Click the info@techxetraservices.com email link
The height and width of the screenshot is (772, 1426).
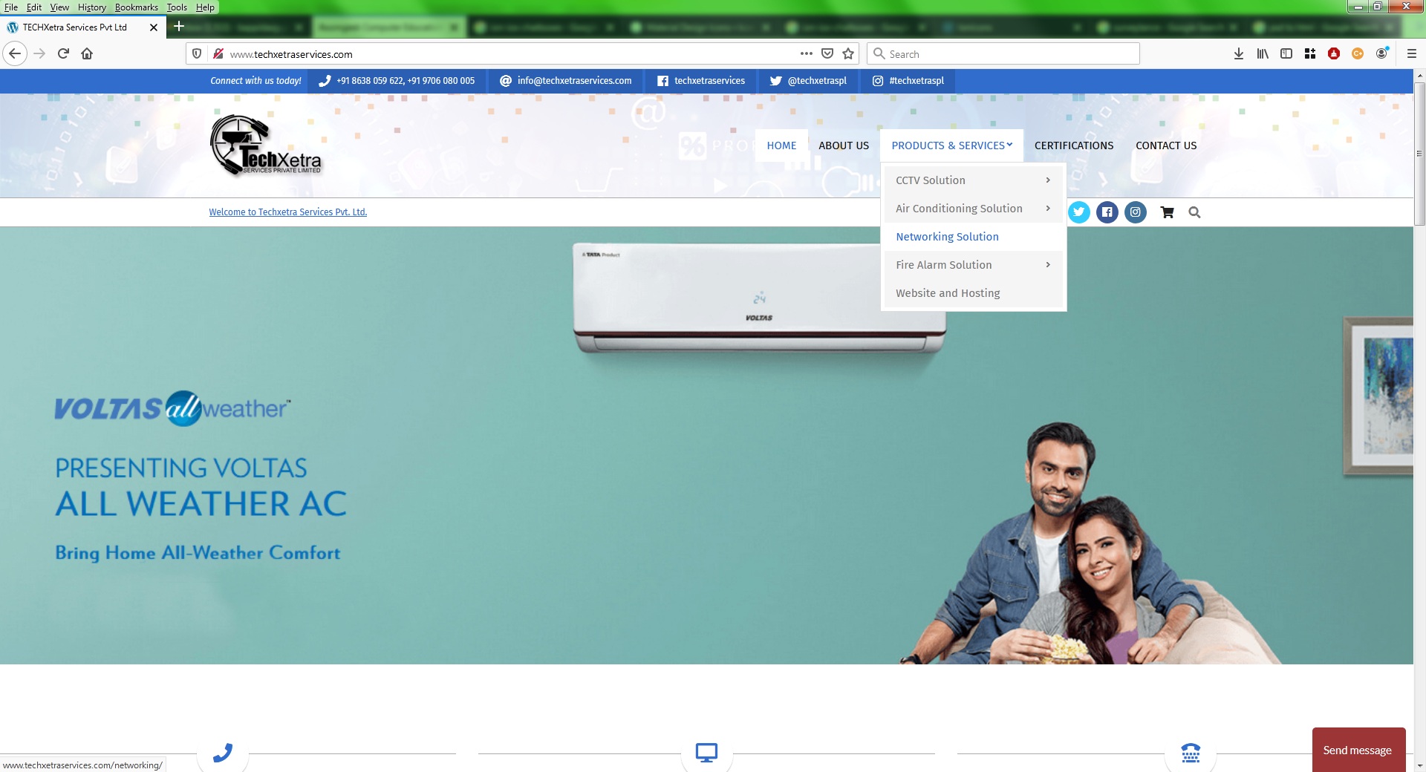click(x=566, y=81)
